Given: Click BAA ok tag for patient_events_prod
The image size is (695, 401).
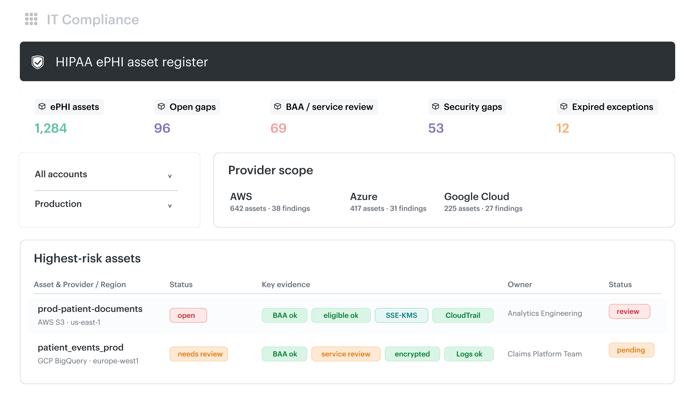Looking at the screenshot, I should point(285,354).
